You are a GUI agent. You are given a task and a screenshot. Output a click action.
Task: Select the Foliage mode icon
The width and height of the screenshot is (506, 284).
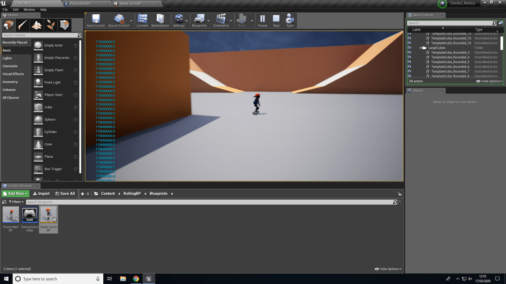(x=50, y=25)
